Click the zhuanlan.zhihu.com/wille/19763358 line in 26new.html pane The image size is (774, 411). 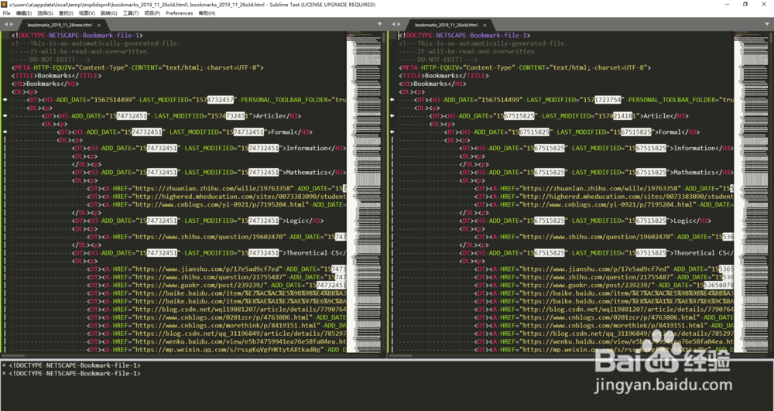point(217,189)
